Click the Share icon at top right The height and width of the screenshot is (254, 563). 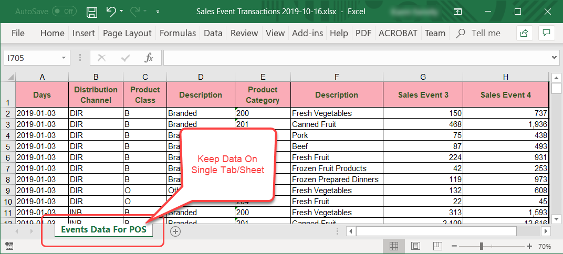[x=524, y=33]
